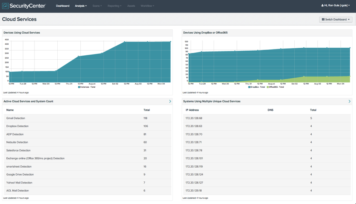356x204 pixels.
Task: Click the Gmail Detection total 118
Action: [145, 118]
